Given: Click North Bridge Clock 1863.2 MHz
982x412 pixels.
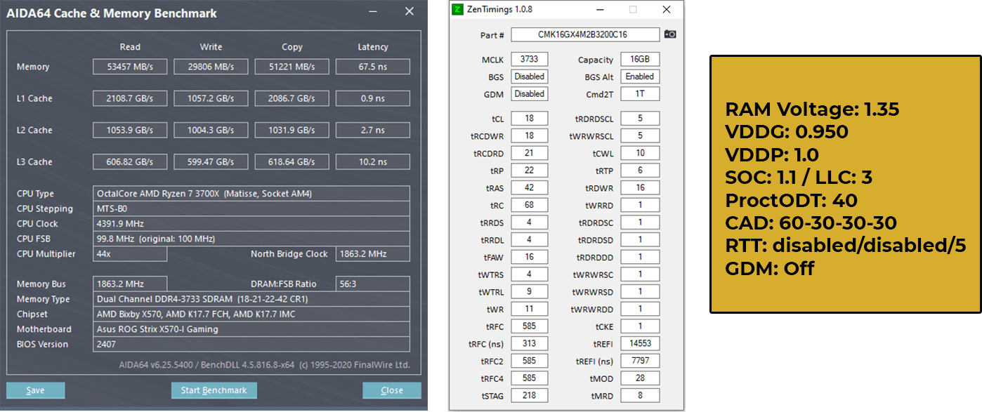Looking at the screenshot, I should click(373, 254).
